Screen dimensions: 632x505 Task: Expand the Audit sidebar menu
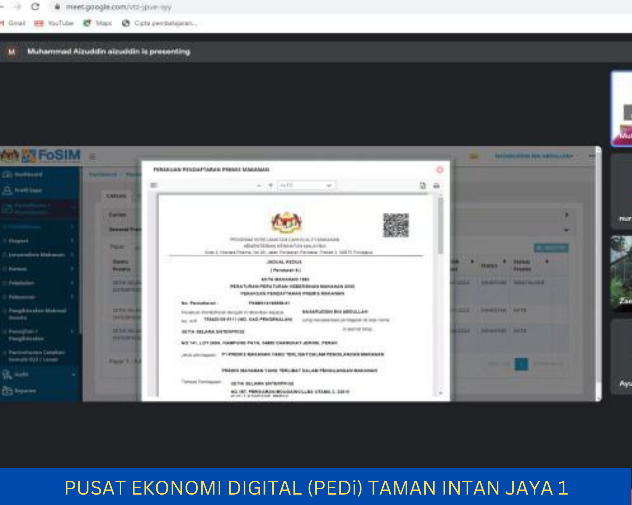click(x=39, y=374)
